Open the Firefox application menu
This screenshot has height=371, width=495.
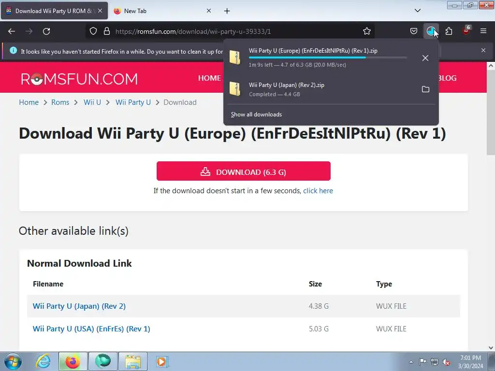[x=483, y=31]
